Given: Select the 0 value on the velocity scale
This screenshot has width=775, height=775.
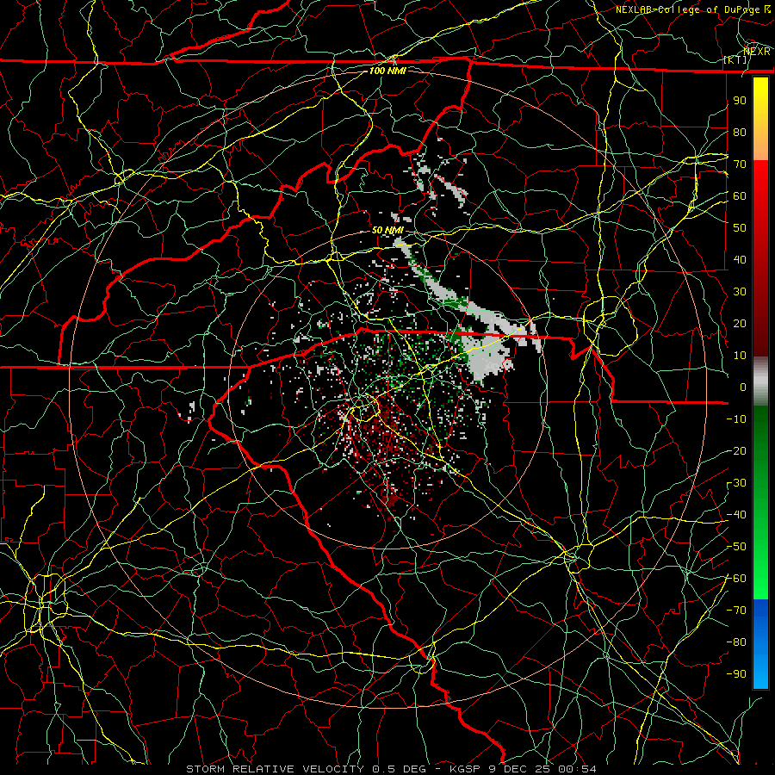Looking at the screenshot, I should (743, 387).
